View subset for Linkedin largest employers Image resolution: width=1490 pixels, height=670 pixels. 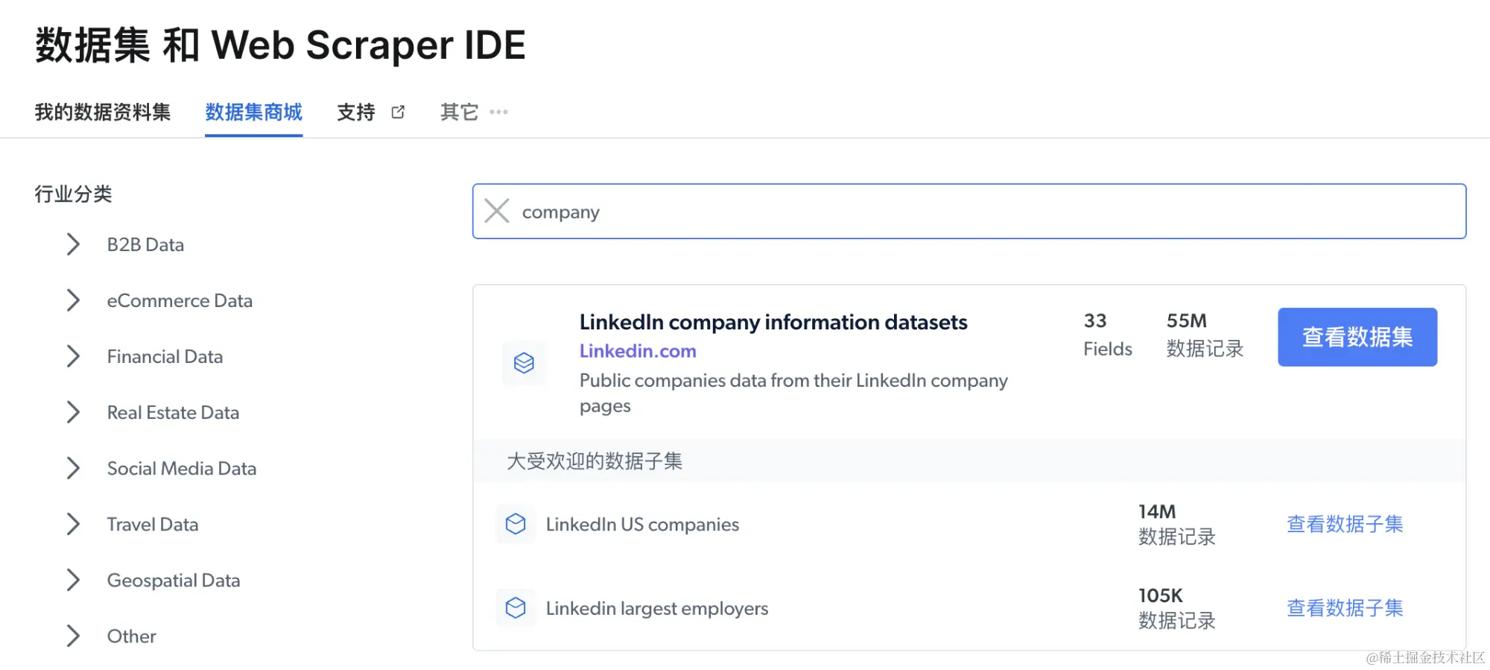pos(1345,608)
